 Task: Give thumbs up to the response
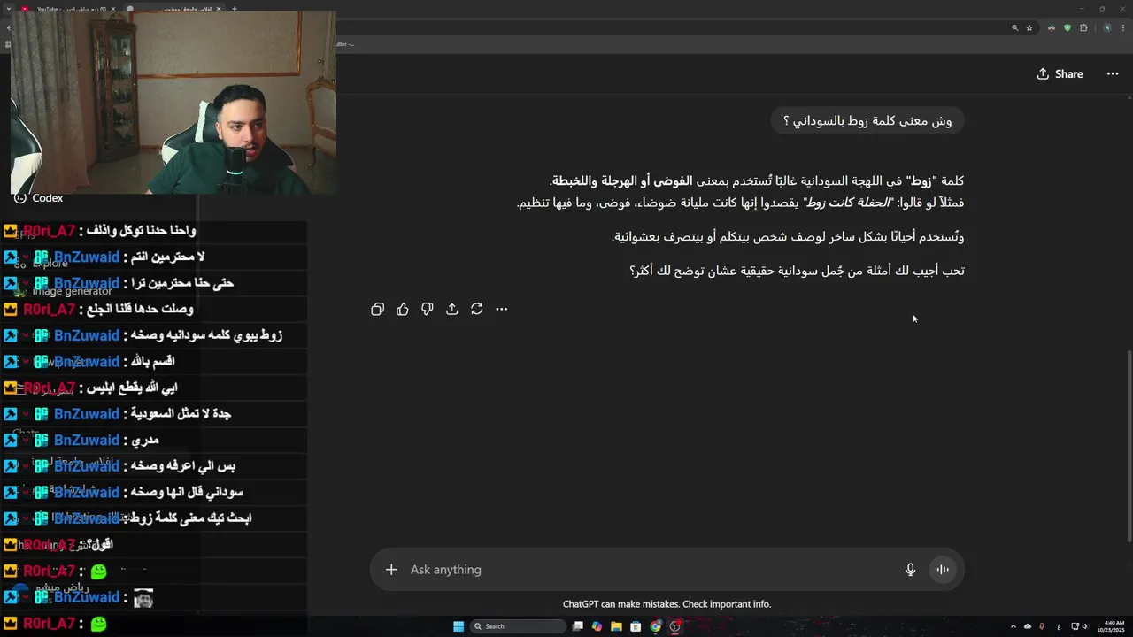(x=403, y=309)
